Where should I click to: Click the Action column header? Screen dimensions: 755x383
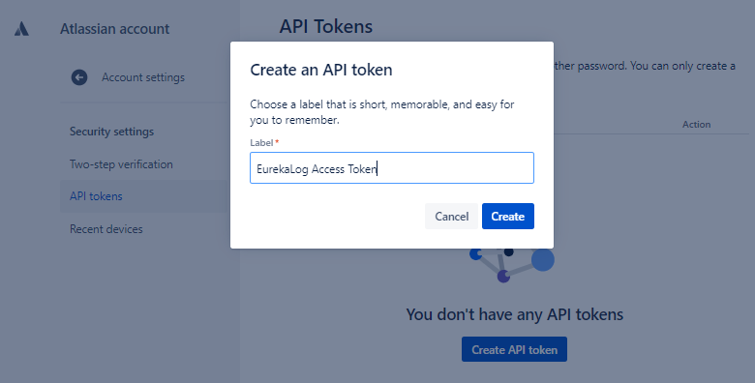(x=696, y=124)
